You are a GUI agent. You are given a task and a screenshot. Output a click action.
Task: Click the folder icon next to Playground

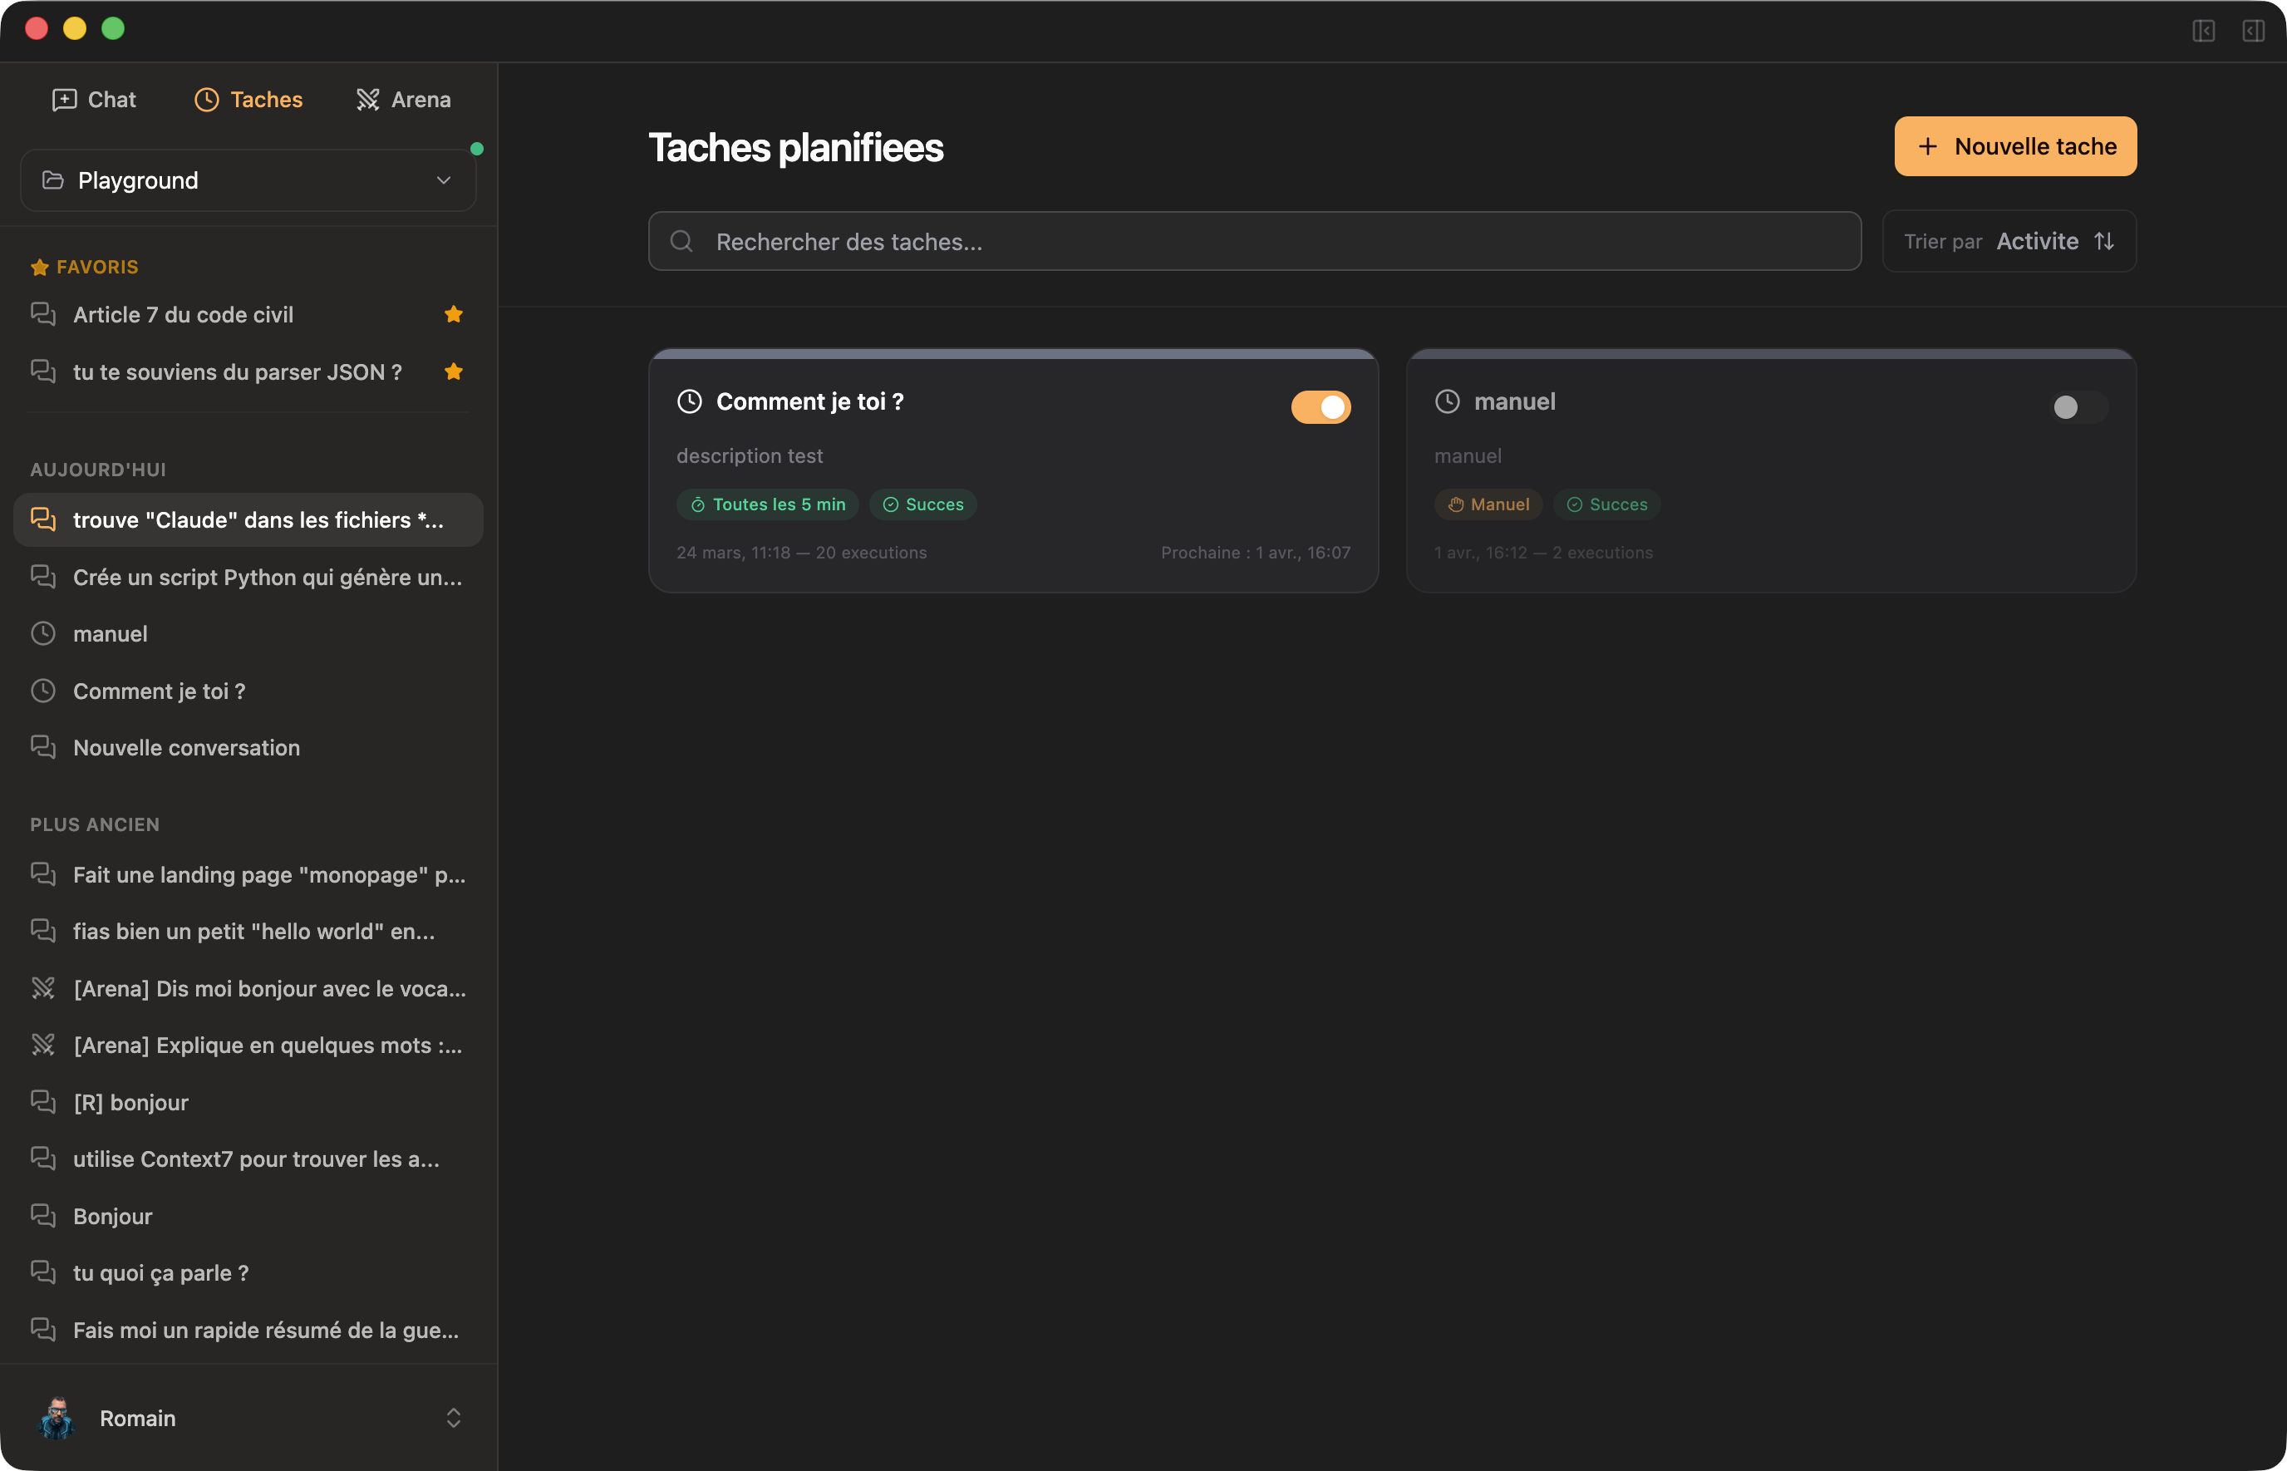(x=53, y=180)
